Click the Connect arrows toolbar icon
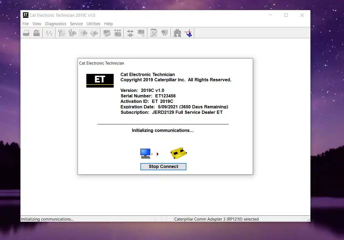The height and width of the screenshot is (240, 344). click(130, 33)
